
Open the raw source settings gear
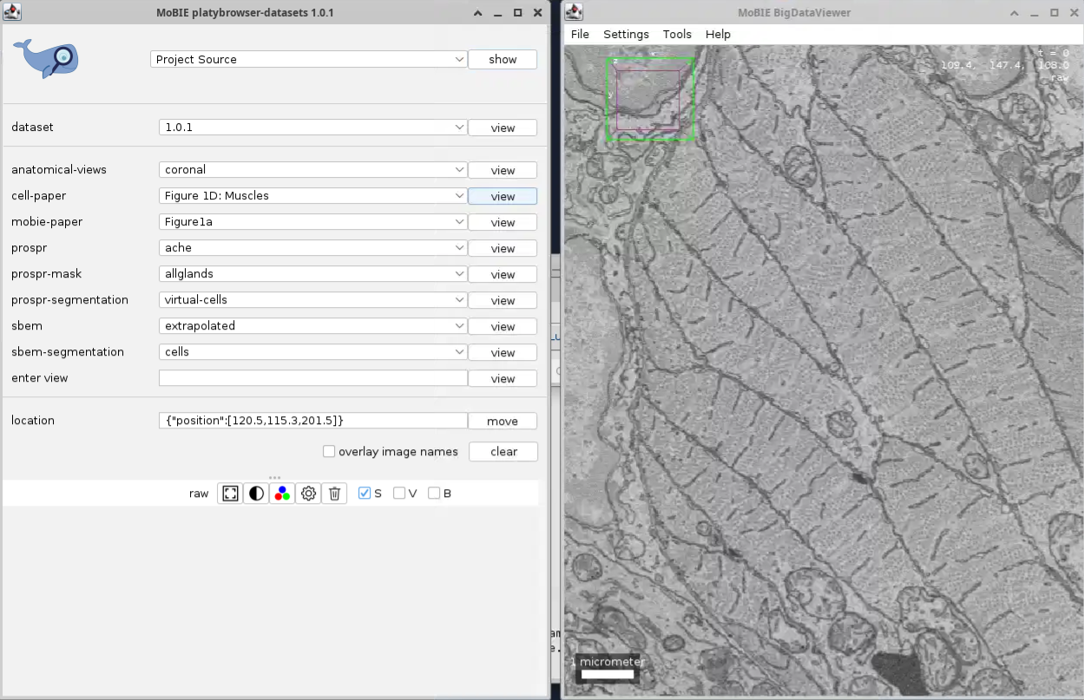point(308,494)
